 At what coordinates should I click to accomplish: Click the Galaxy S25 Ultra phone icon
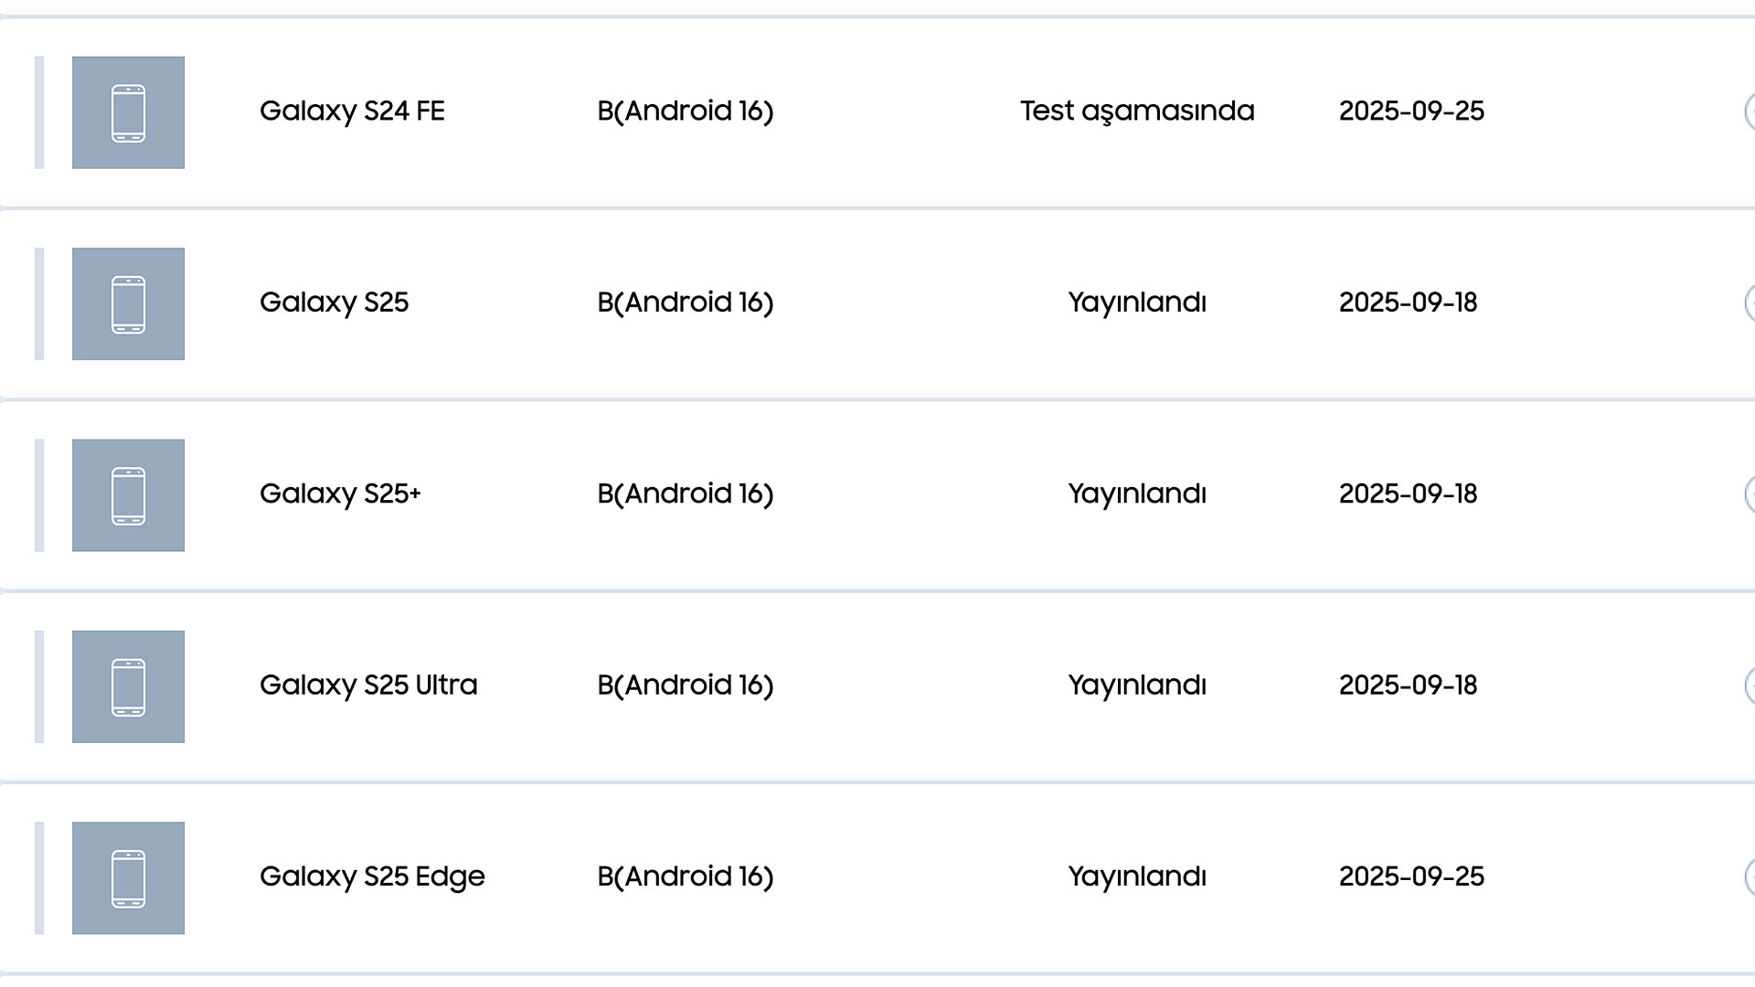click(x=128, y=686)
